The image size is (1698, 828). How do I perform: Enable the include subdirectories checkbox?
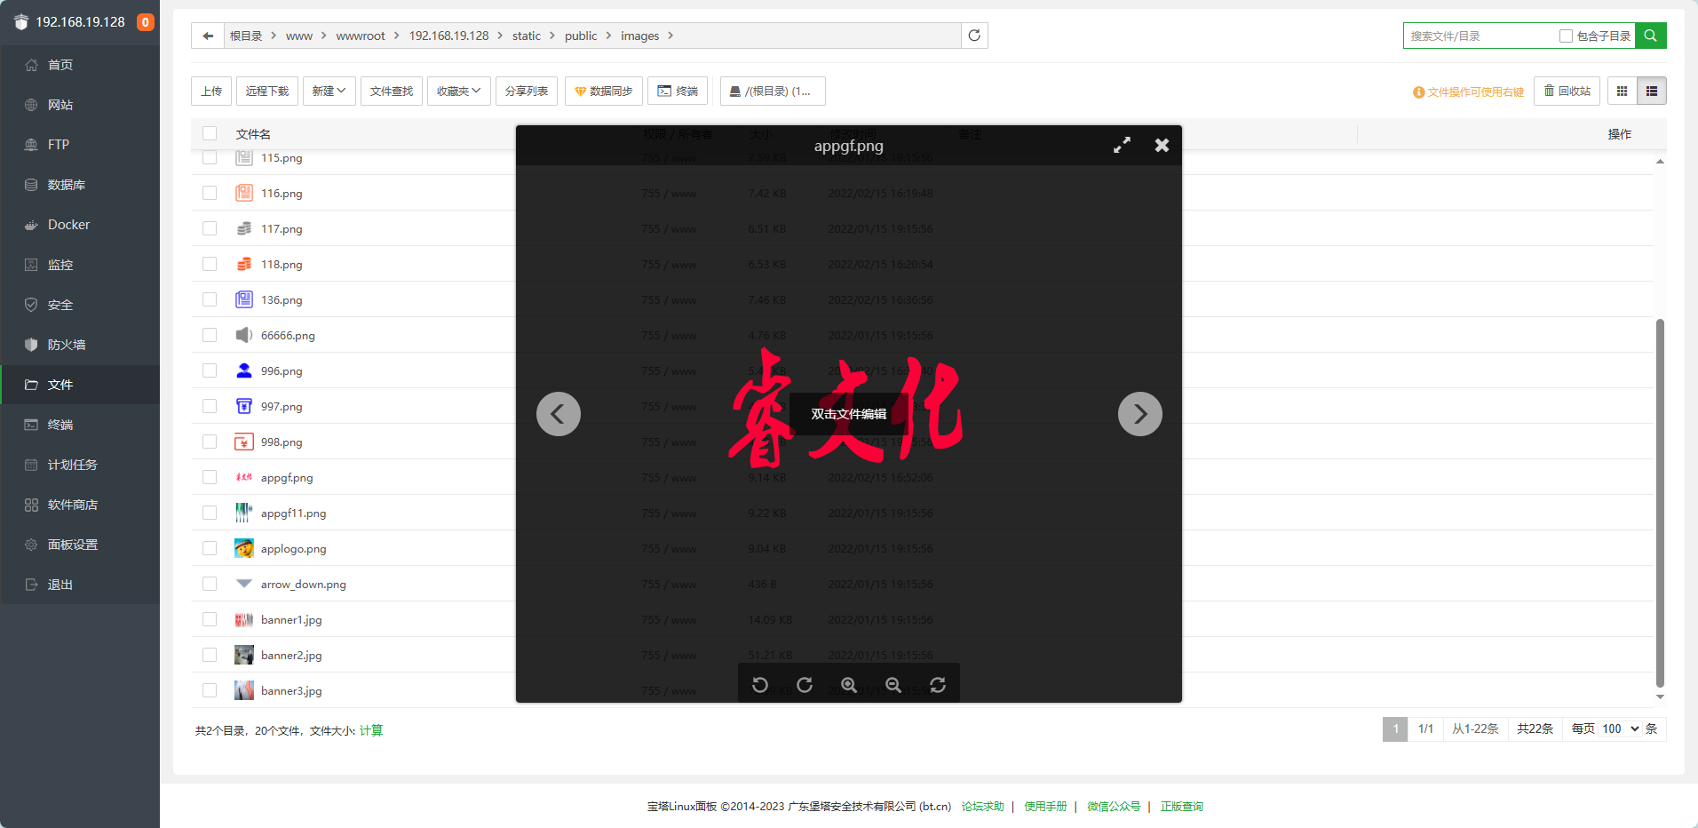[1566, 36]
